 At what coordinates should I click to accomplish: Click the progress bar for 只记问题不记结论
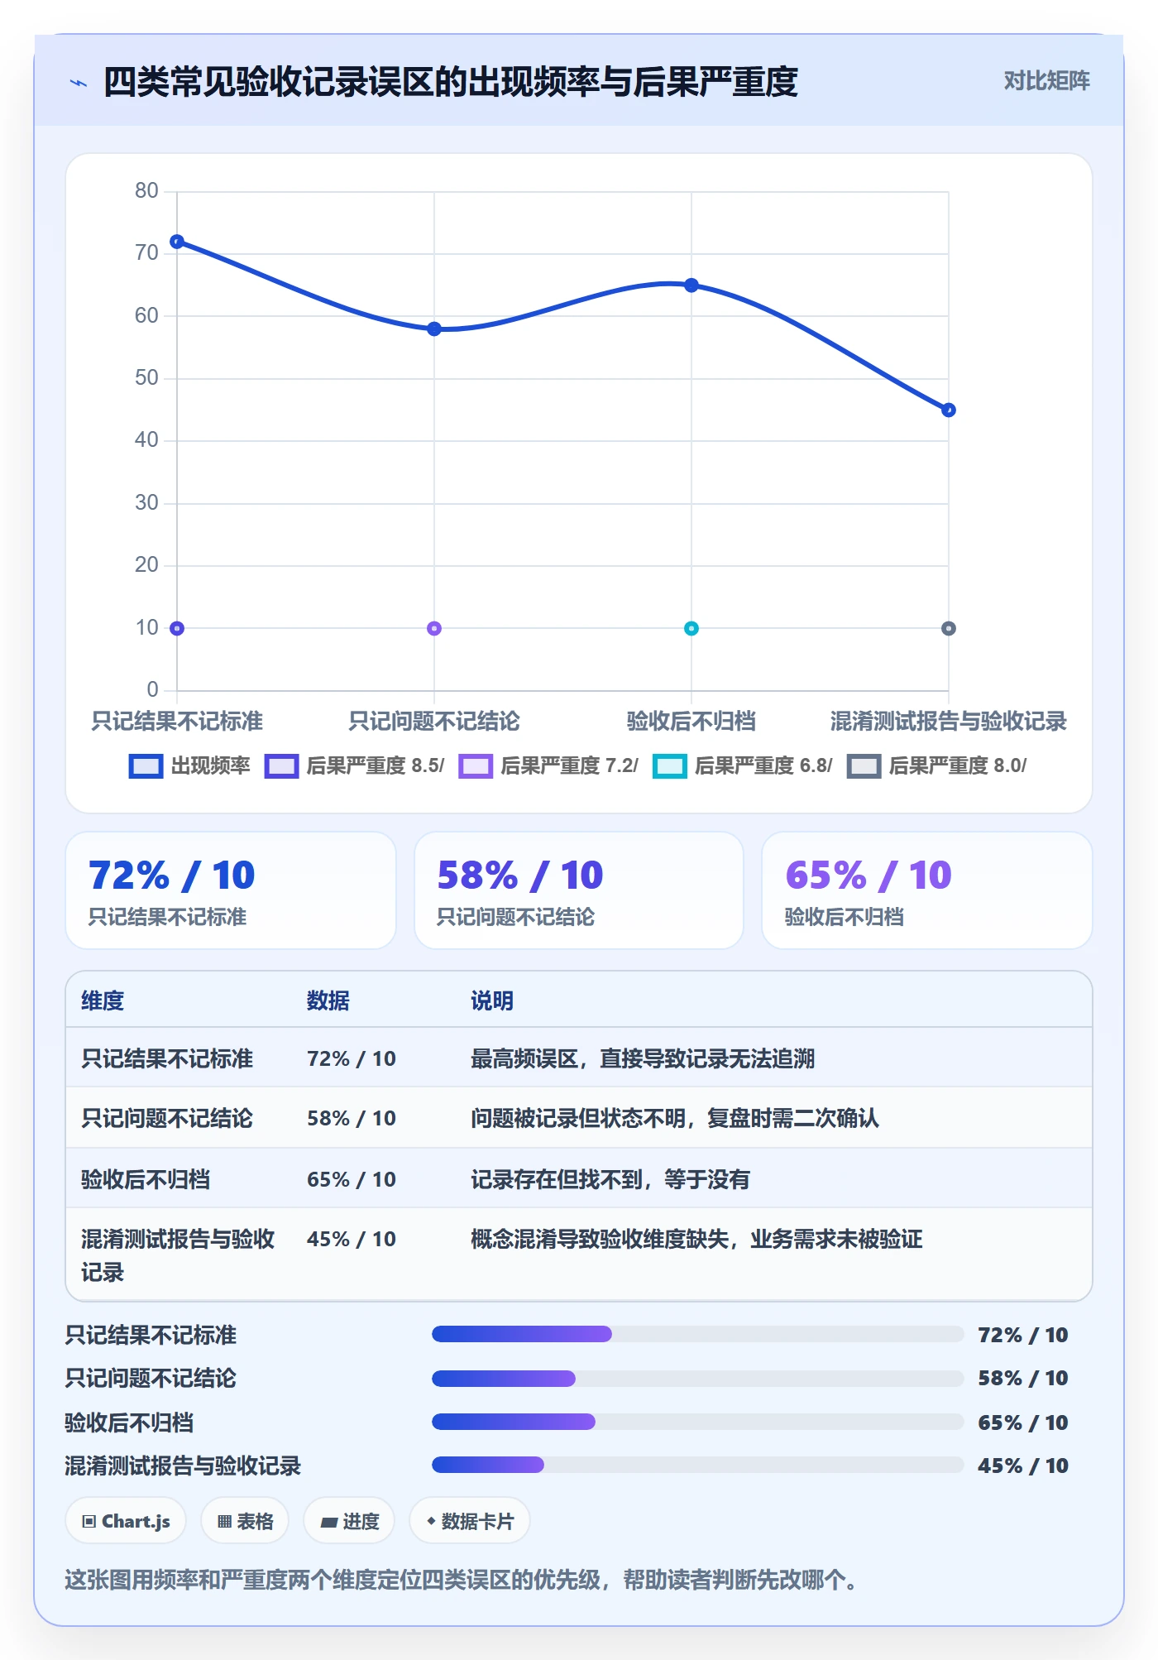pyautogui.click(x=698, y=1378)
